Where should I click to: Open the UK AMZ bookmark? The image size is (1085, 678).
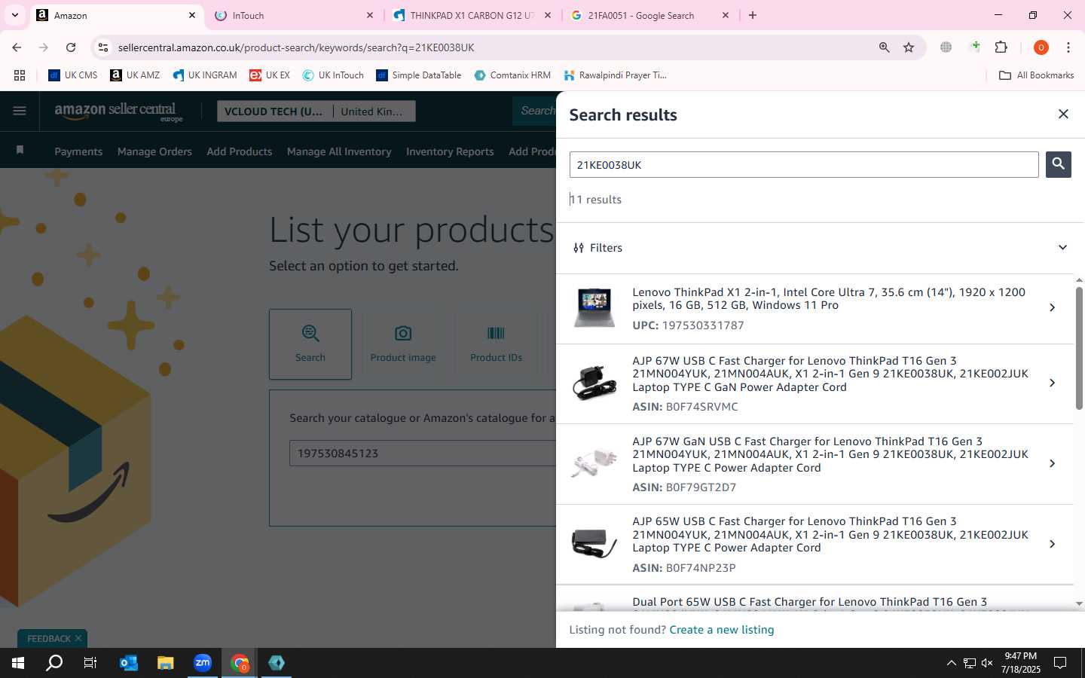click(x=135, y=75)
